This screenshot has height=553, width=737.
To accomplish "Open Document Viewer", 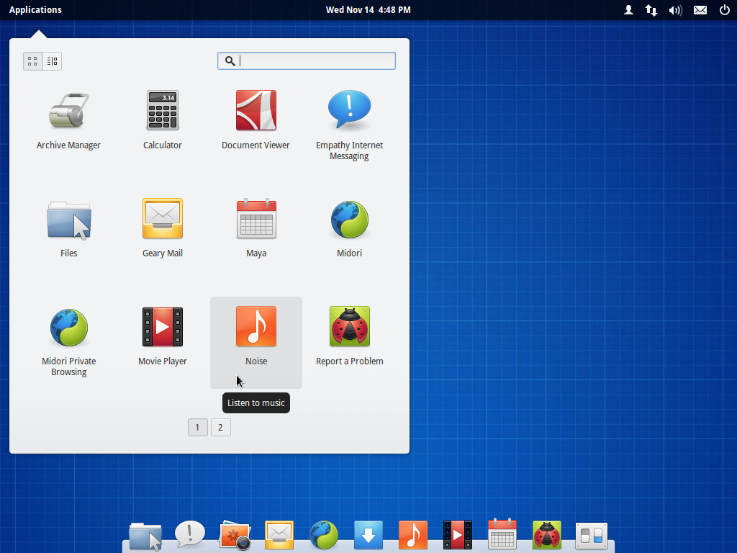I will (x=256, y=110).
